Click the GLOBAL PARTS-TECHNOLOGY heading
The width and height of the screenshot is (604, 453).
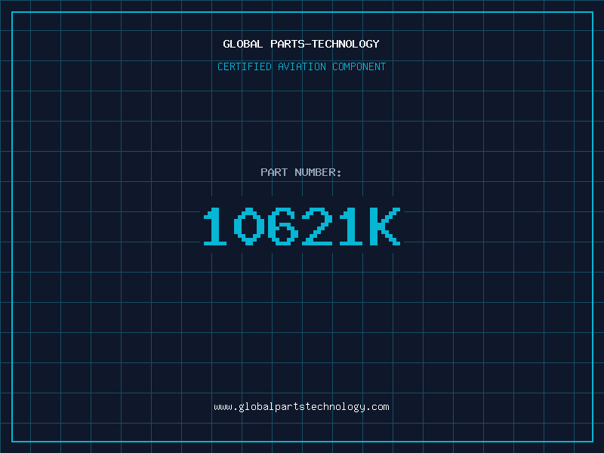[301, 44]
